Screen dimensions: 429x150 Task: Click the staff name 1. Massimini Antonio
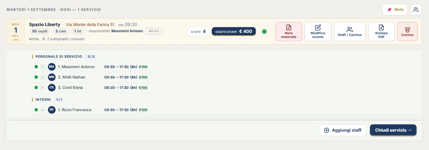coord(76,67)
